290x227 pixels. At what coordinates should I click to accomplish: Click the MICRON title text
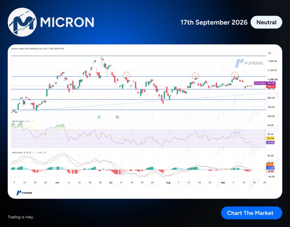[x=67, y=22]
